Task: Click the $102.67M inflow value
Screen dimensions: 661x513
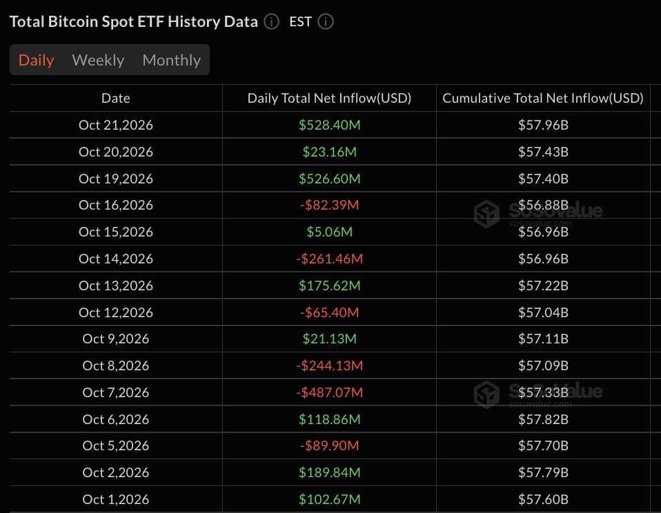Action: point(330,499)
